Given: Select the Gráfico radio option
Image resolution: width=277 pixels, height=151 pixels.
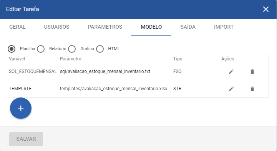Looking at the screenshot, I should tap(72, 49).
